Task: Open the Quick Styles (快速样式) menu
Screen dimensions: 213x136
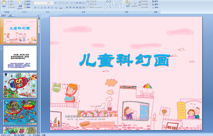Action: tap(134, 4)
